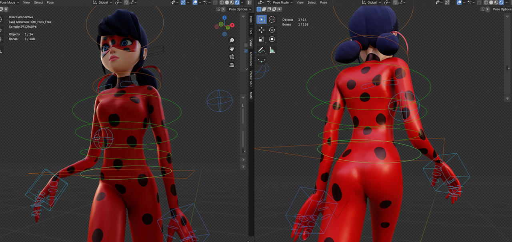
Task: Select the Scale tool in right viewport
Action: pyautogui.click(x=261, y=39)
